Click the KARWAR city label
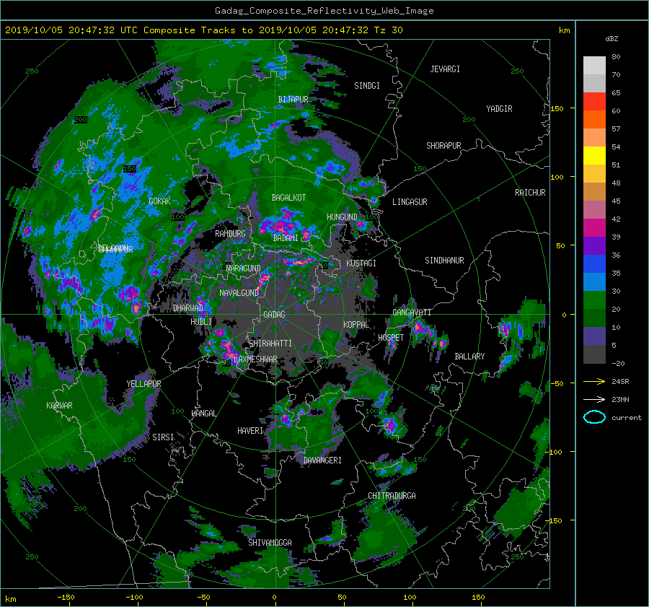The width and height of the screenshot is (649, 607). tap(59, 406)
